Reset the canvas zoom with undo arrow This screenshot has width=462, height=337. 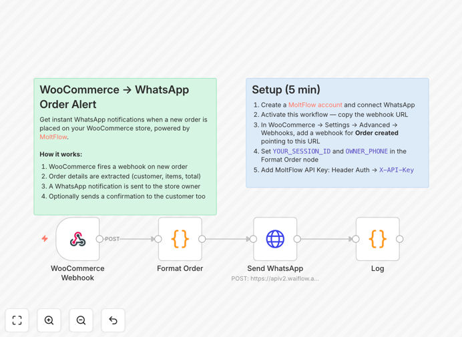113,320
